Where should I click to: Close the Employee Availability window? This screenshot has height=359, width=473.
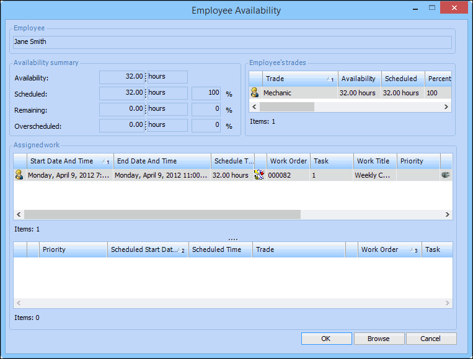[454, 8]
